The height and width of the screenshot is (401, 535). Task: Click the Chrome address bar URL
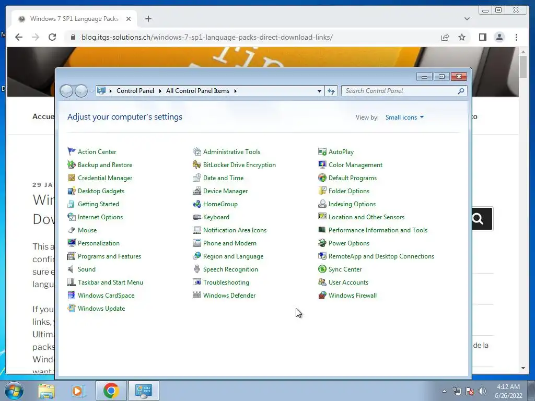pos(207,37)
